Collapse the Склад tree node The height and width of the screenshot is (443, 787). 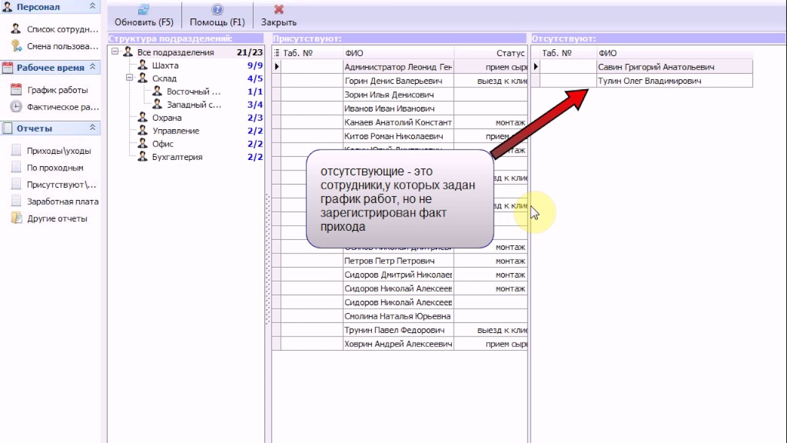pyautogui.click(x=130, y=78)
